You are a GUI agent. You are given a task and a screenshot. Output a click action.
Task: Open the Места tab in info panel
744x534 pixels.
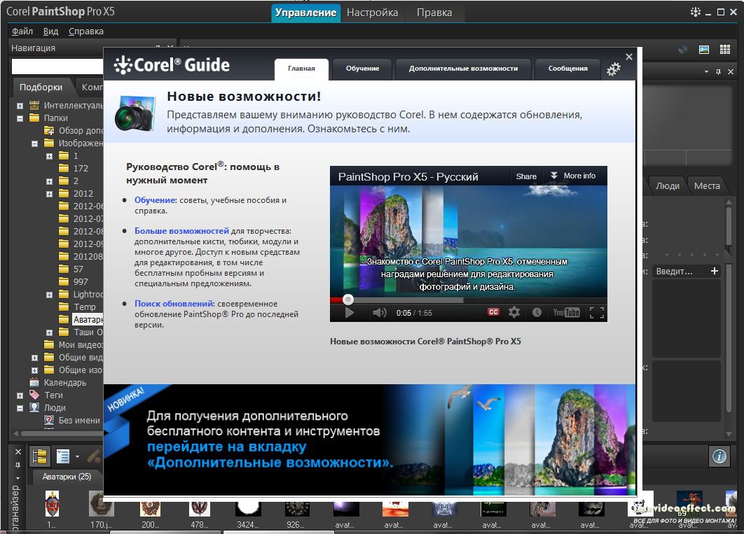(707, 186)
